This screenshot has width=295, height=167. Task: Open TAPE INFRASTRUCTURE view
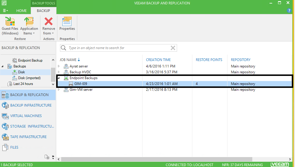click(28, 137)
